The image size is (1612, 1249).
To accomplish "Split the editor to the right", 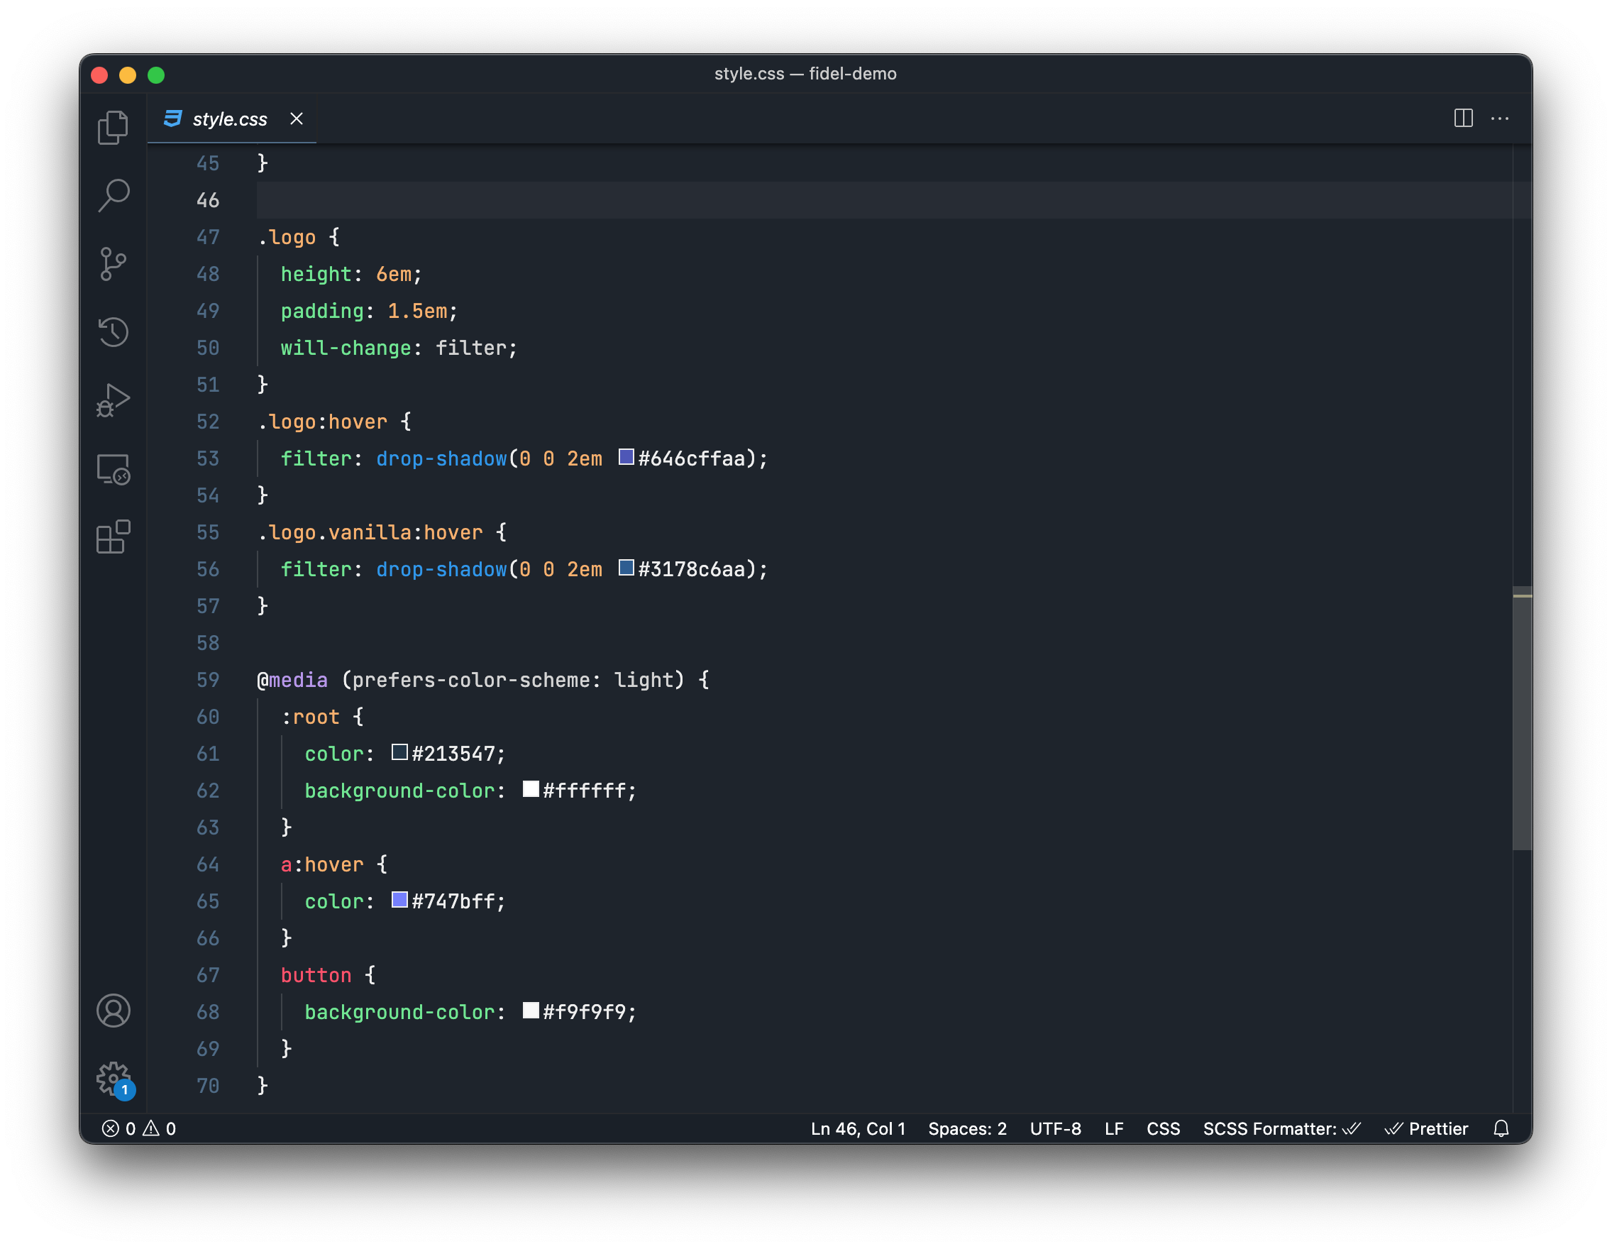I will point(1463,118).
